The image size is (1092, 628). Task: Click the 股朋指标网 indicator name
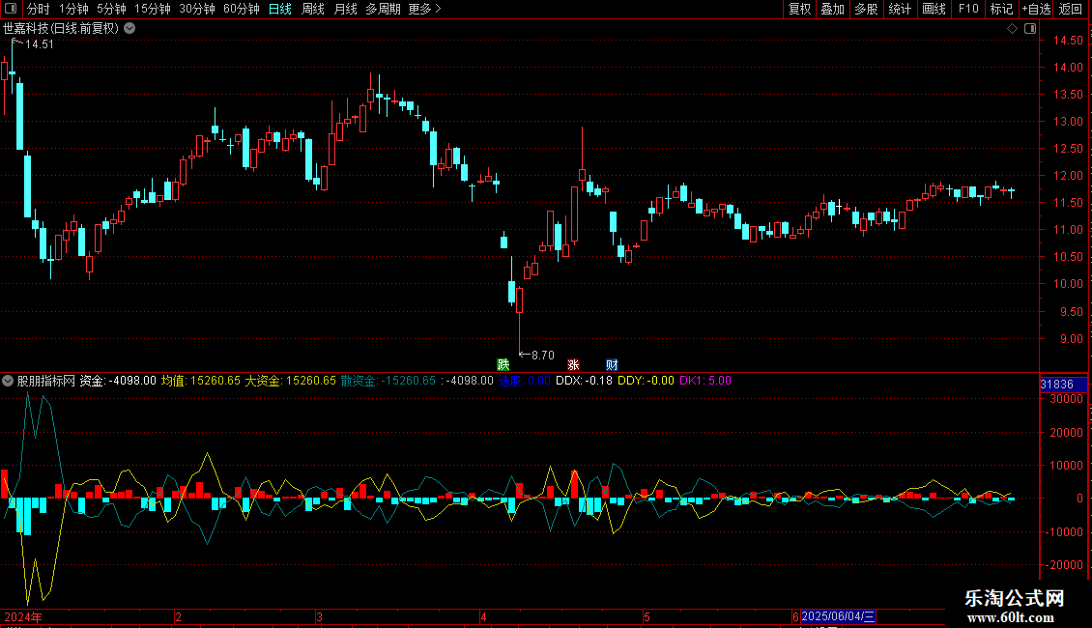pos(46,381)
